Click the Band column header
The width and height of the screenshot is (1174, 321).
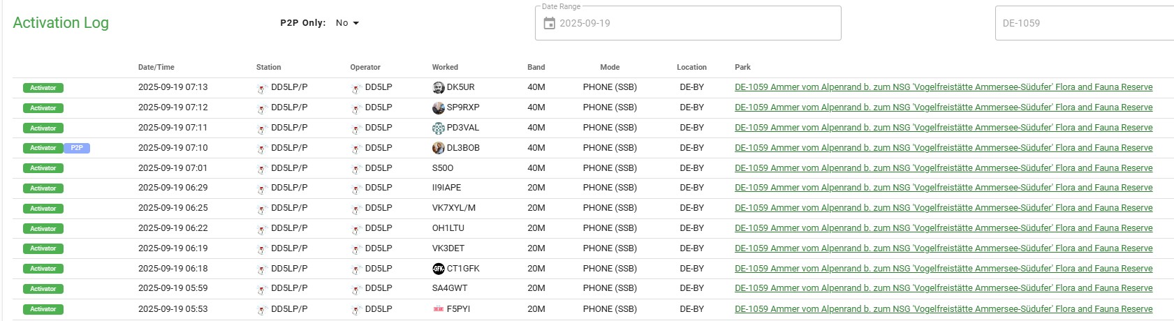tap(536, 68)
